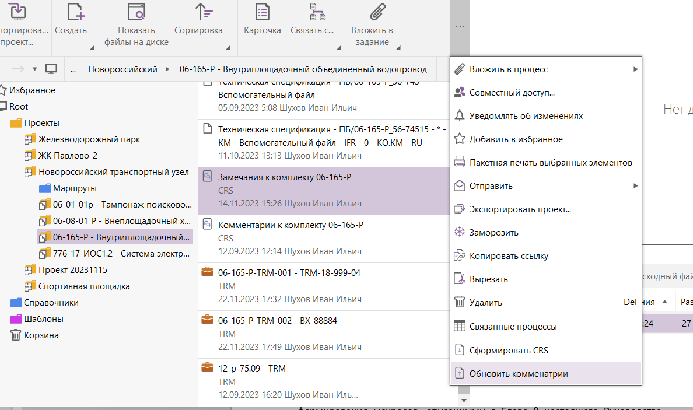693x410 pixels.
Task: Click the Создать toolbar icon
Action: point(76,12)
